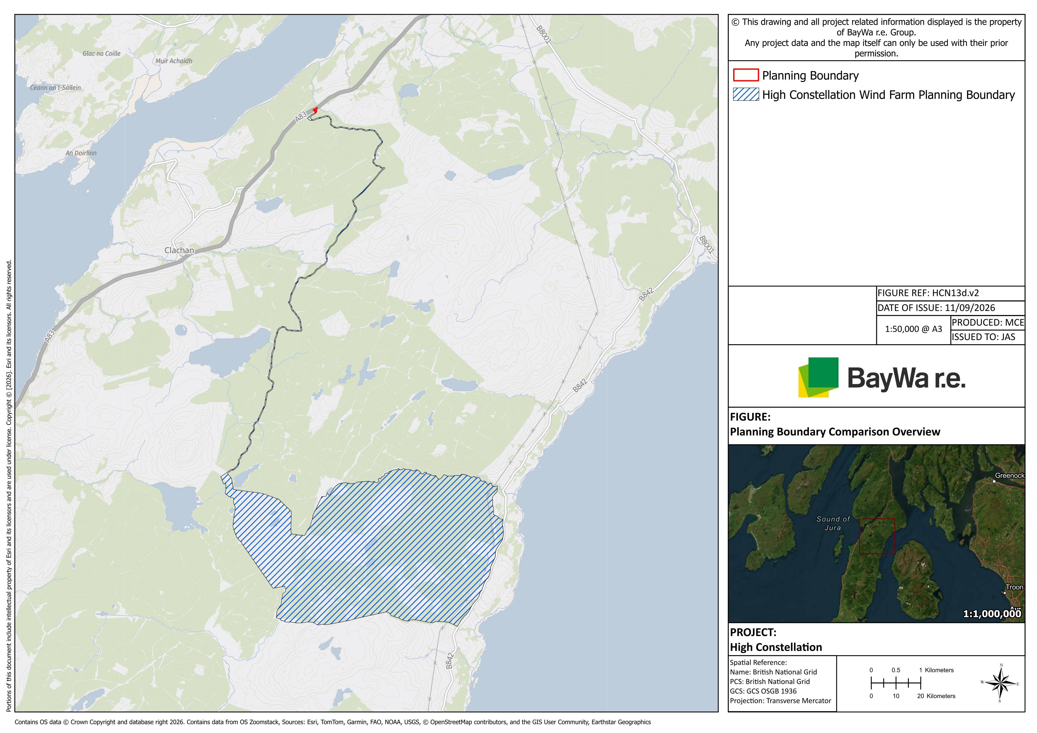The image size is (1037, 733).
Task: Click the 'Clachan' place label on the map
Action: (x=179, y=250)
